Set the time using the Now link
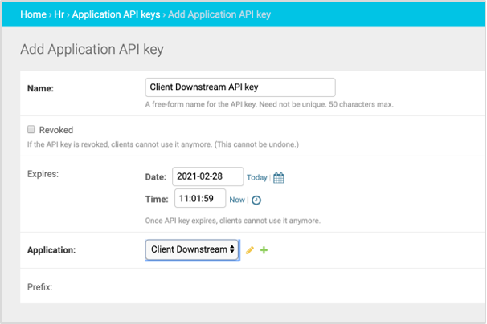The width and height of the screenshot is (487, 324). point(237,200)
